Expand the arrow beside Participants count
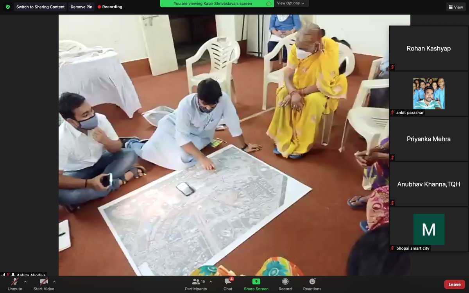The image size is (469, 293). pos(211,281)
